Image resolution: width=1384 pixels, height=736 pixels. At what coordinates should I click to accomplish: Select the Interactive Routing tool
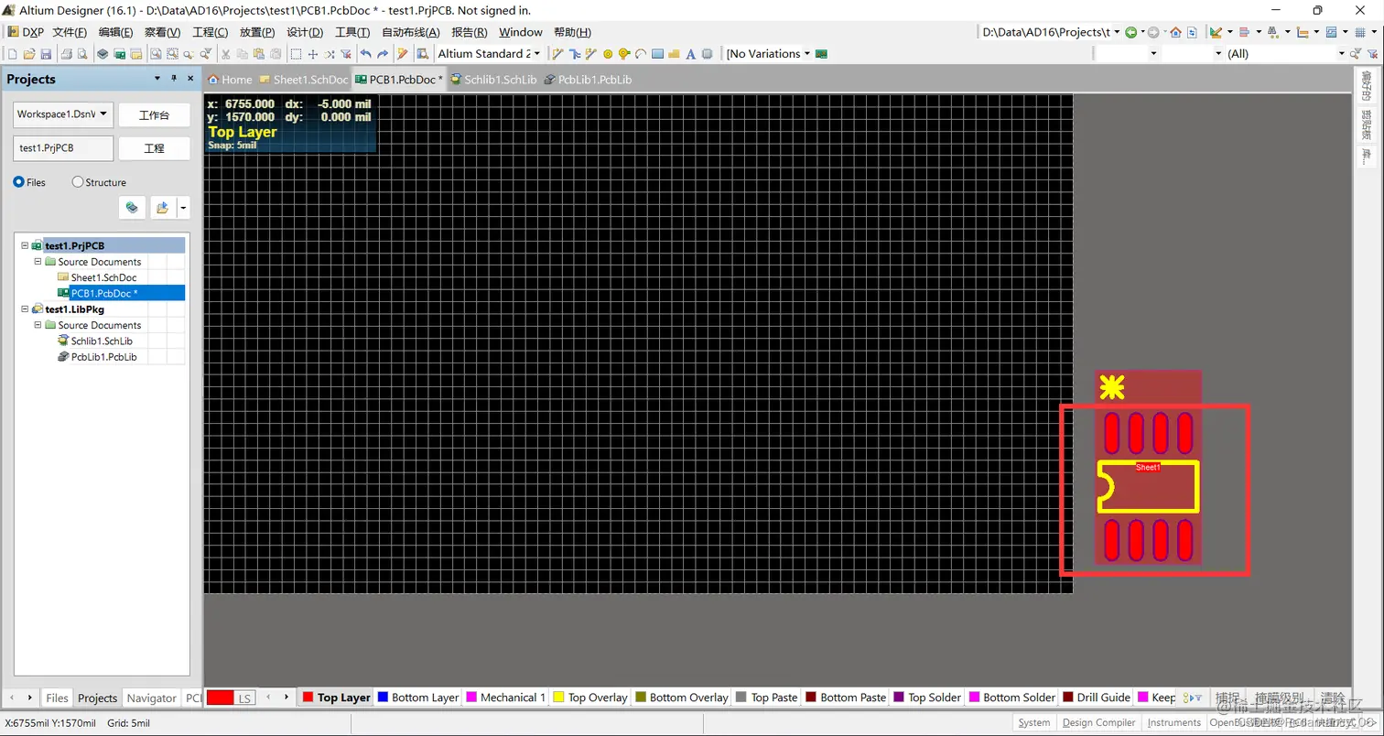pos(558,54)
